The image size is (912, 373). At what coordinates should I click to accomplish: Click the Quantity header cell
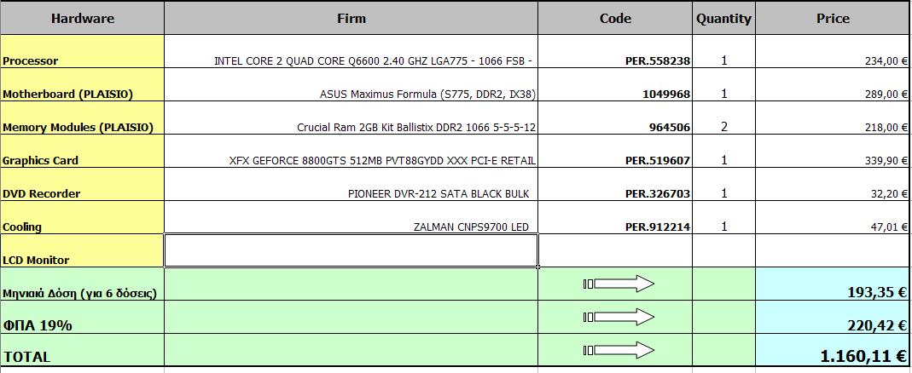coord(723,18)
